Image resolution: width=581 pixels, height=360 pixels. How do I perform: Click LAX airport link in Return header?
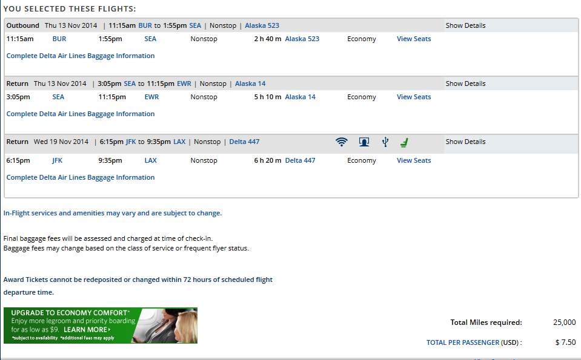[179, 142]
